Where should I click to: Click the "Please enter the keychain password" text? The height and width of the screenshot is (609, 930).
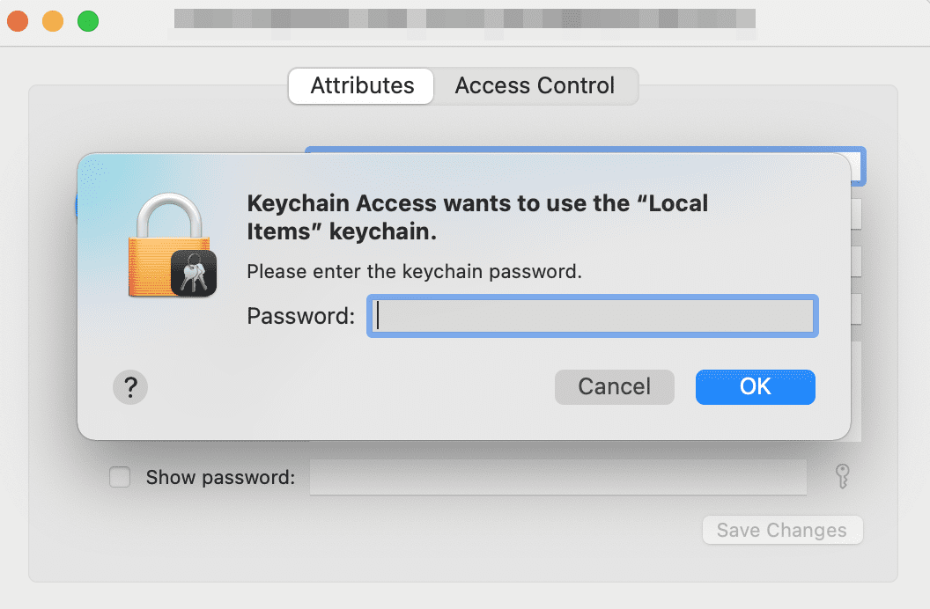[414, 271]
